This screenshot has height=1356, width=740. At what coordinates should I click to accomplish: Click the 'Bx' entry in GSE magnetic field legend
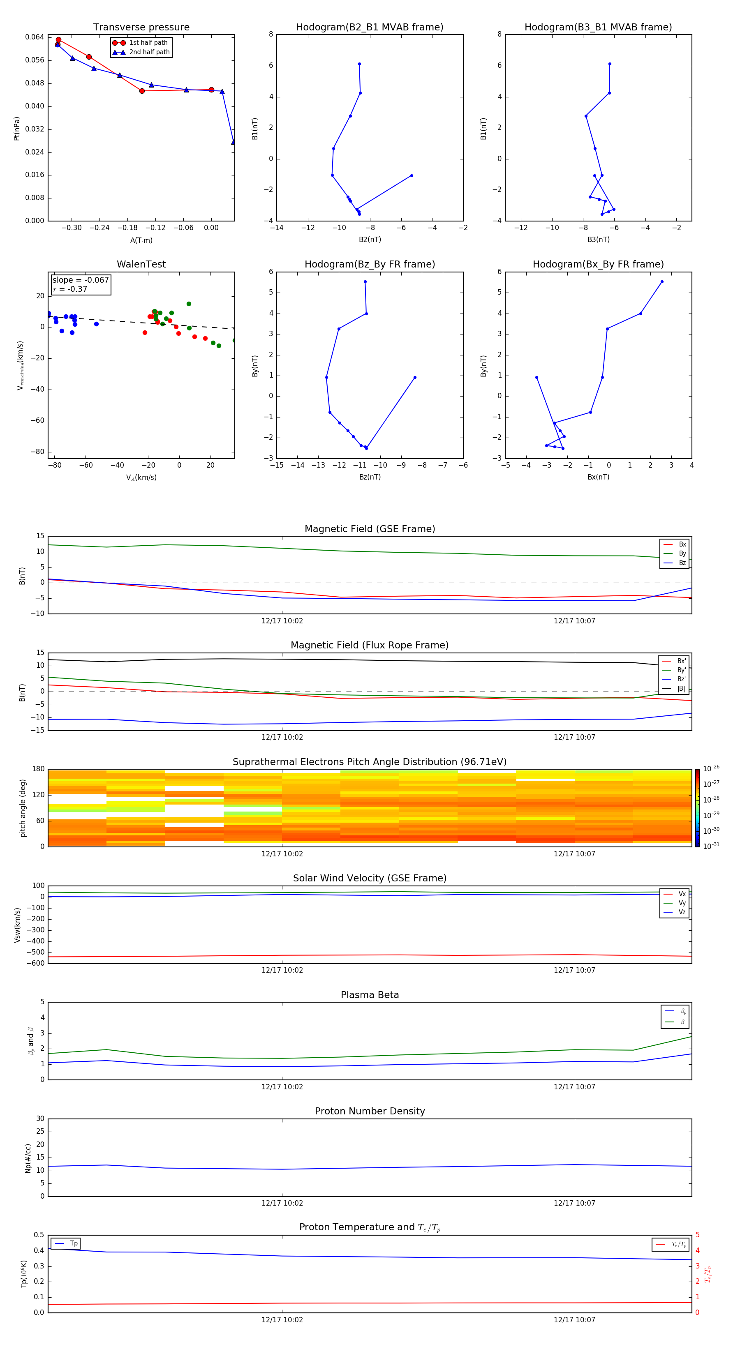[x=675, y=544]
